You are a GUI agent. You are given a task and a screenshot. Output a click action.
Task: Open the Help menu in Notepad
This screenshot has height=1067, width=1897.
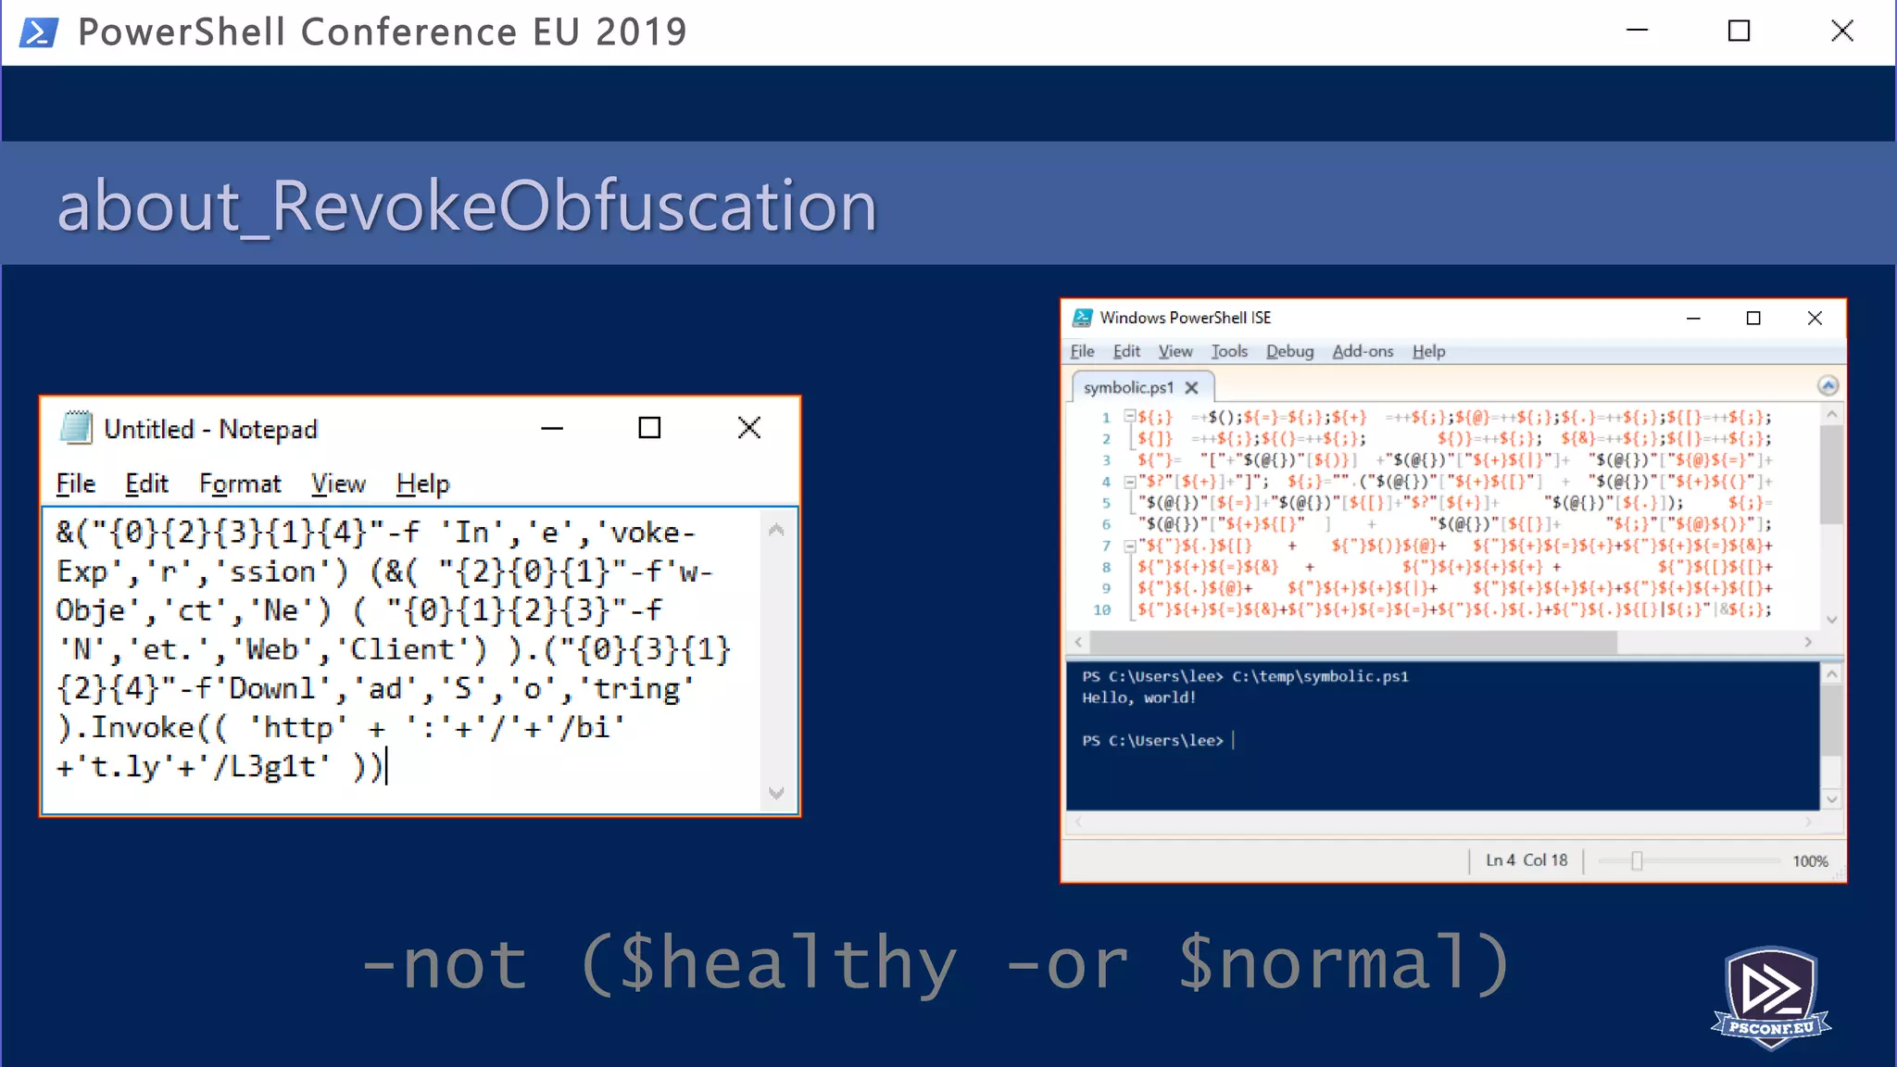pos(422,483)
